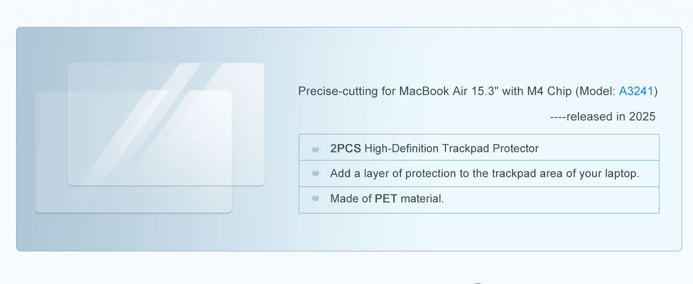Image resolution: width=693 pixels, height=284 pixels.
Task: Select the rear trackpad protector sheet image
Action: [166, 124]
